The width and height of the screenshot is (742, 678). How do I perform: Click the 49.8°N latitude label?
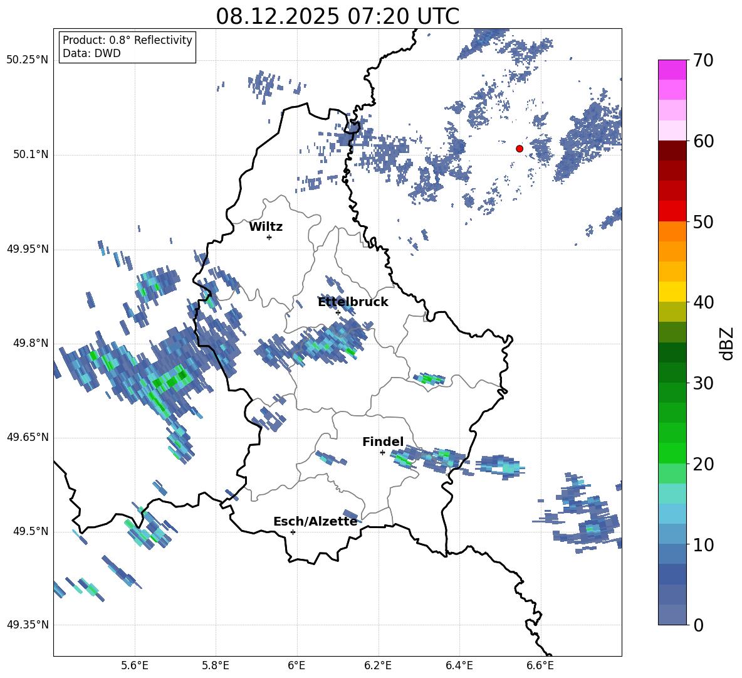[31, 343]
